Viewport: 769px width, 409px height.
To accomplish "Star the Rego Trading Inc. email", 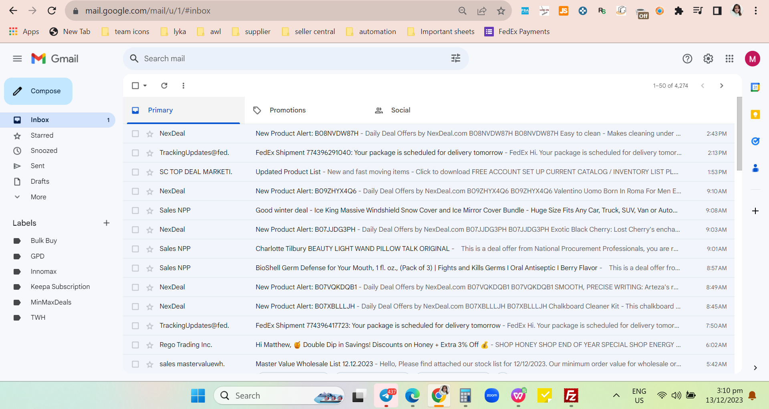I will [150, 345].
